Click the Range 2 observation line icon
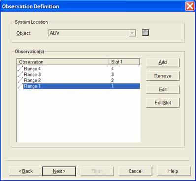This screenshot has height=181, width=196. tap(20, 80)
